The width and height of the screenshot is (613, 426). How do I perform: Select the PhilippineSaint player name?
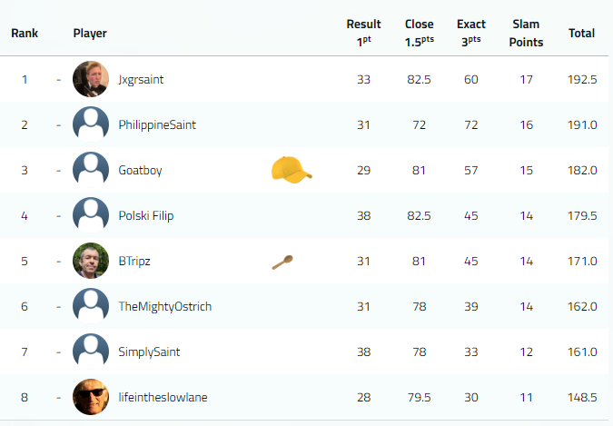tap(156, 124)
